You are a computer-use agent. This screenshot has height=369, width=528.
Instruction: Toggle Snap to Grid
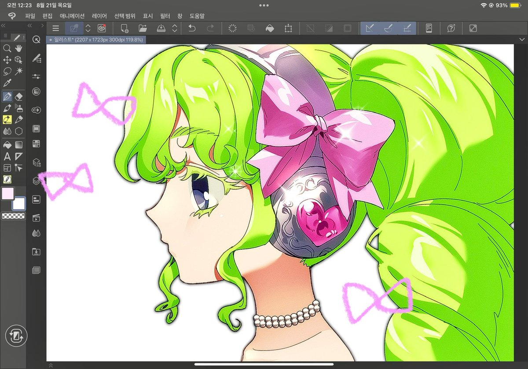pyautogui.click(x=407, y=28)
